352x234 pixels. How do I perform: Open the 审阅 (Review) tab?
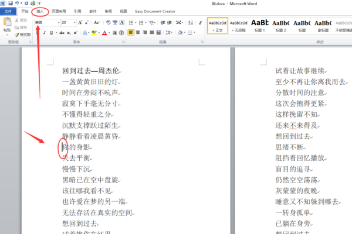[x=108, y=11]
